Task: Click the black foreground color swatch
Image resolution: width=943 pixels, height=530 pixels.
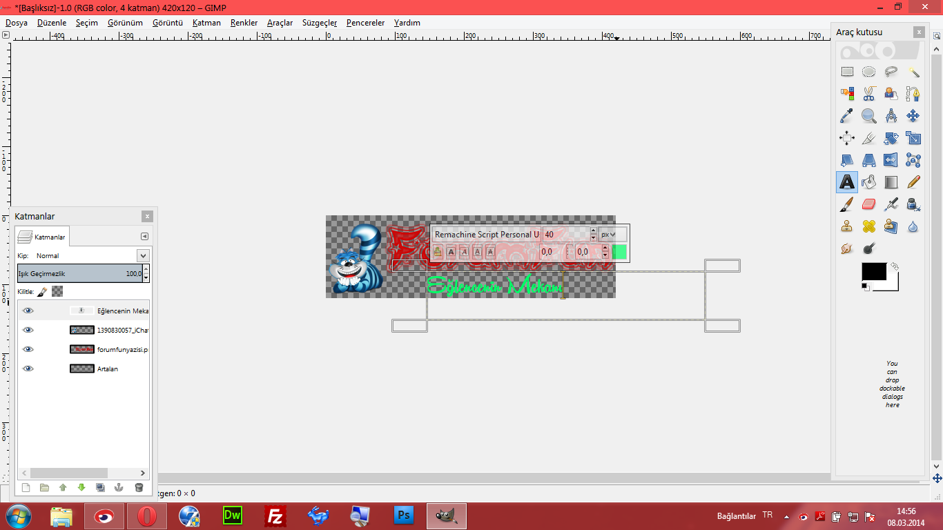Action: coord(874,271)
